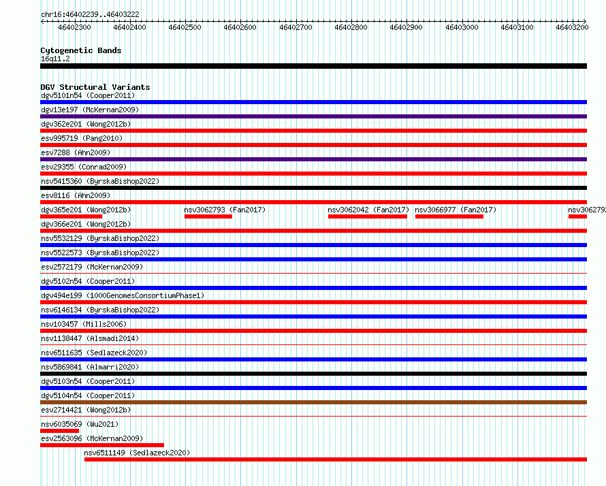Click the red bar under nsv3062042
The width and height of the screenshot is (606, 486).
368,216
